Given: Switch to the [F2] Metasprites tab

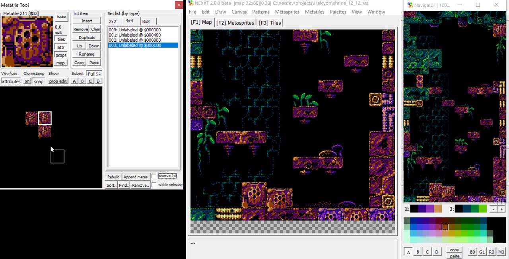Looking at the screenshot, I should coord(235,23).
